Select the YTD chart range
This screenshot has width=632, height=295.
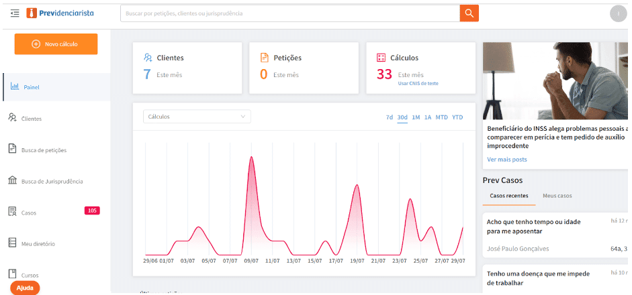click(x=457, y=117)
